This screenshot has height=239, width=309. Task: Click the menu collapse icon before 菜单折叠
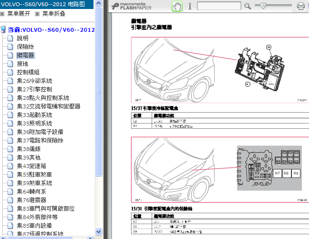37,14
